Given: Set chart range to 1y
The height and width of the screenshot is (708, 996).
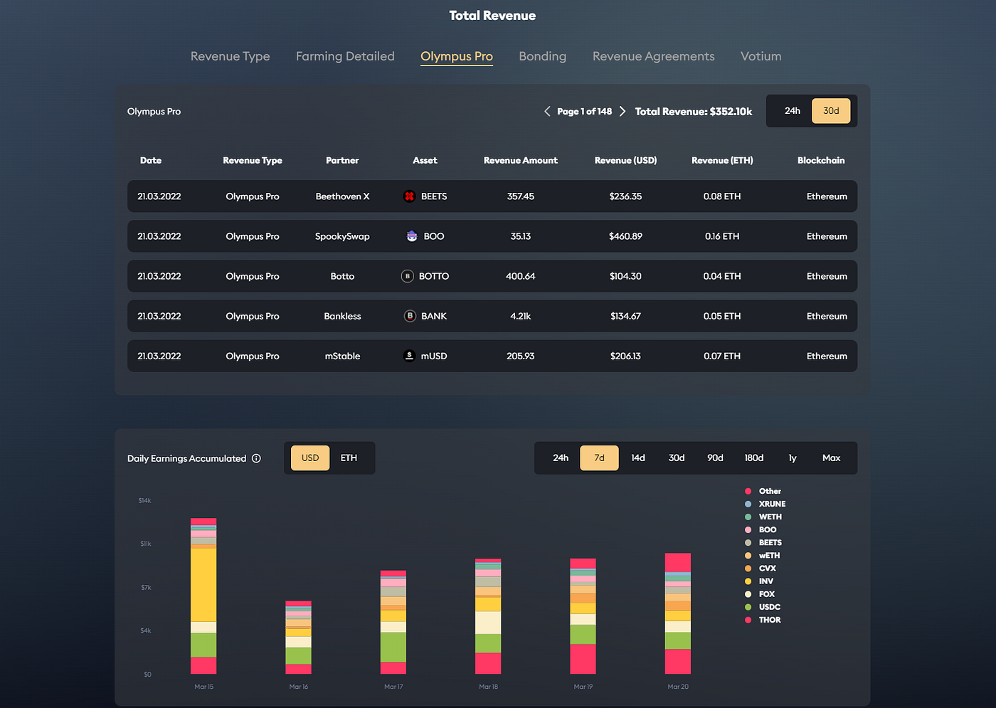Looking at the screenshot, I should 793,458.
